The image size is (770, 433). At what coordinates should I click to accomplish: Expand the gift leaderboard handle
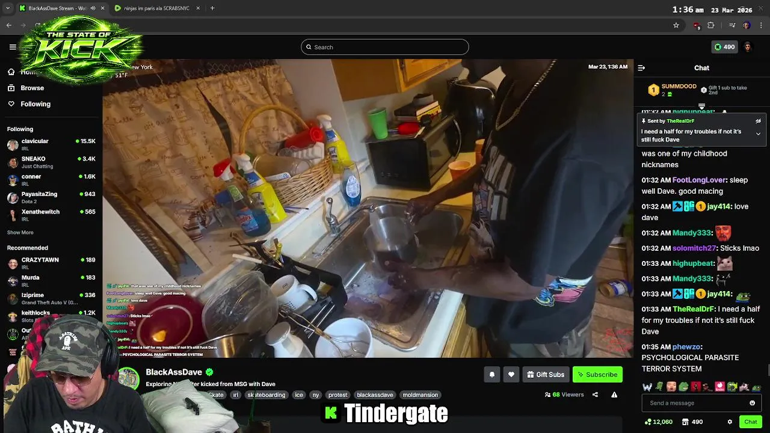tap(701, 106)
